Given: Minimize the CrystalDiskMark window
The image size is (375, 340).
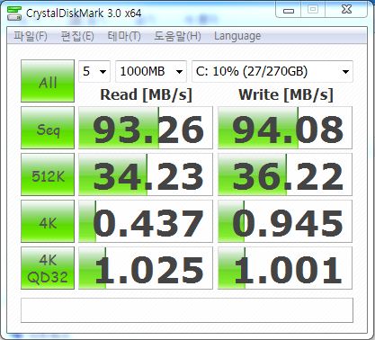Looking at the screenshot, I should pyautogui.click(x=289, y=10).
